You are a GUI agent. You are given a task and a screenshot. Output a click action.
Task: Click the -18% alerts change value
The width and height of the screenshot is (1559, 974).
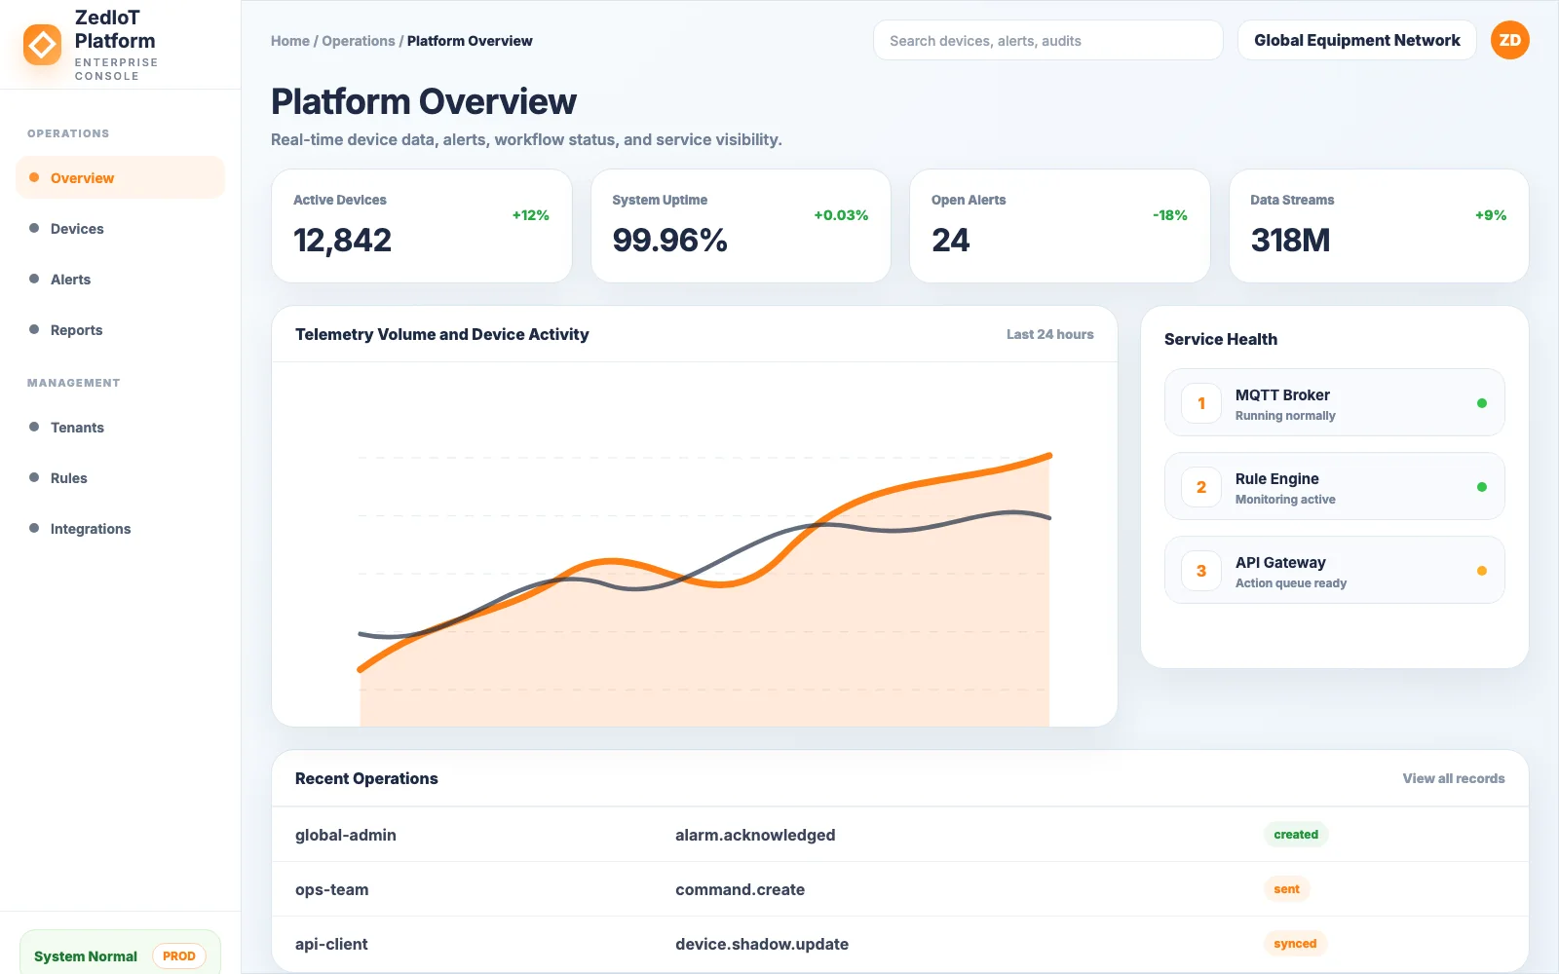point(1169,215)
